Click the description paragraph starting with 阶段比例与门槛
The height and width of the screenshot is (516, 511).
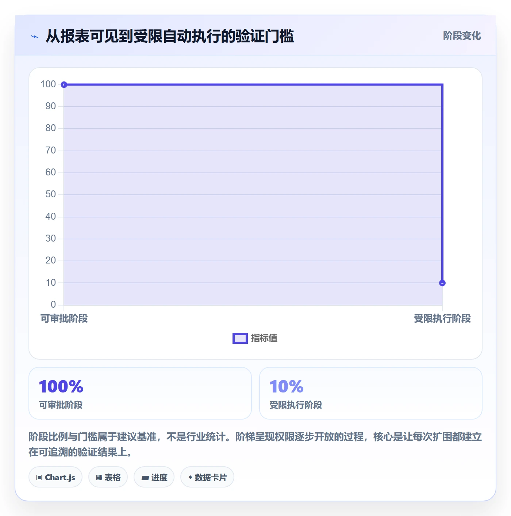pos(255,444)
